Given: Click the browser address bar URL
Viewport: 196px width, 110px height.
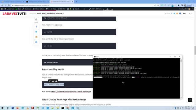Looking at the screenshot, I should (32, 5).
